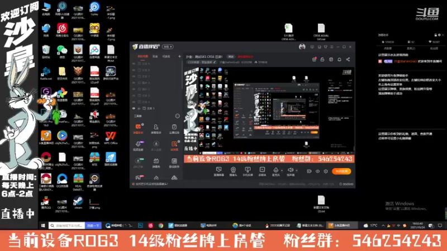Click the taskbar search input field

click(66, 225)
